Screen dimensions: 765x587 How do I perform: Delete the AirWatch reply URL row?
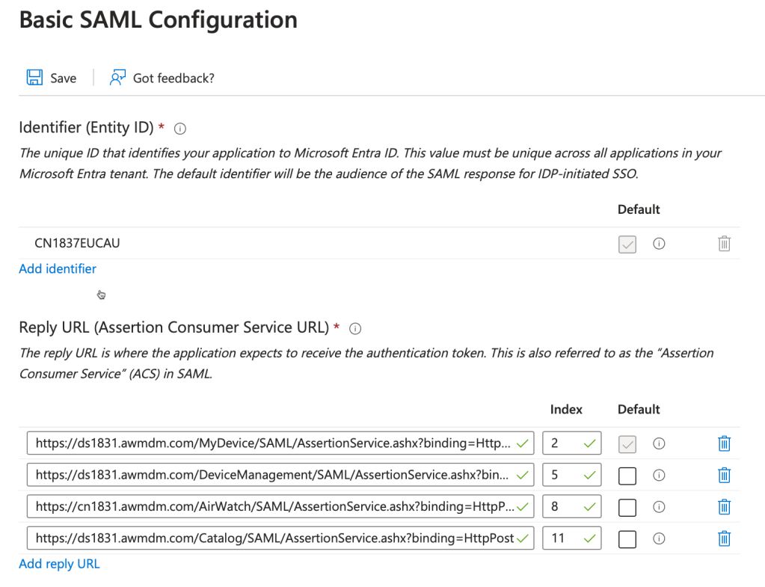[724, 507]
